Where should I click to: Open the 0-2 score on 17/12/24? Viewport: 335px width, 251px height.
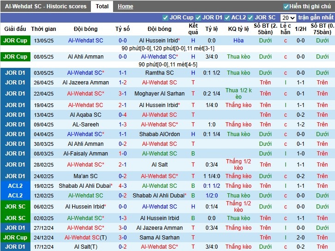(x=123, y=247)
